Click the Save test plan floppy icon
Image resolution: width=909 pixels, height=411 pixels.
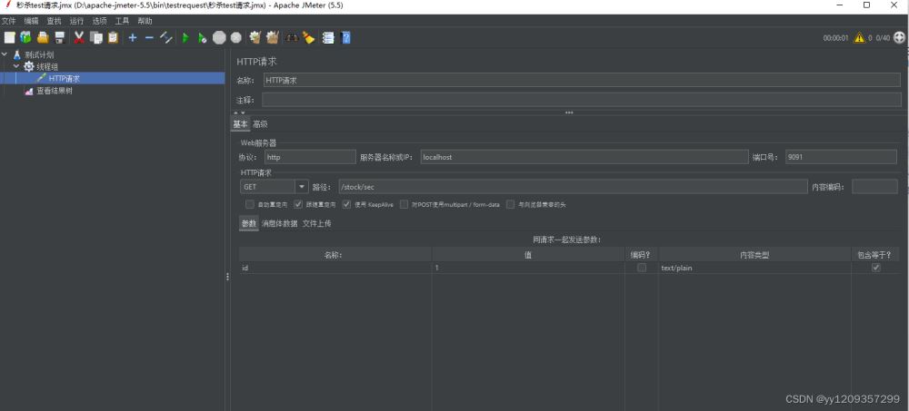tap(59, 37)
